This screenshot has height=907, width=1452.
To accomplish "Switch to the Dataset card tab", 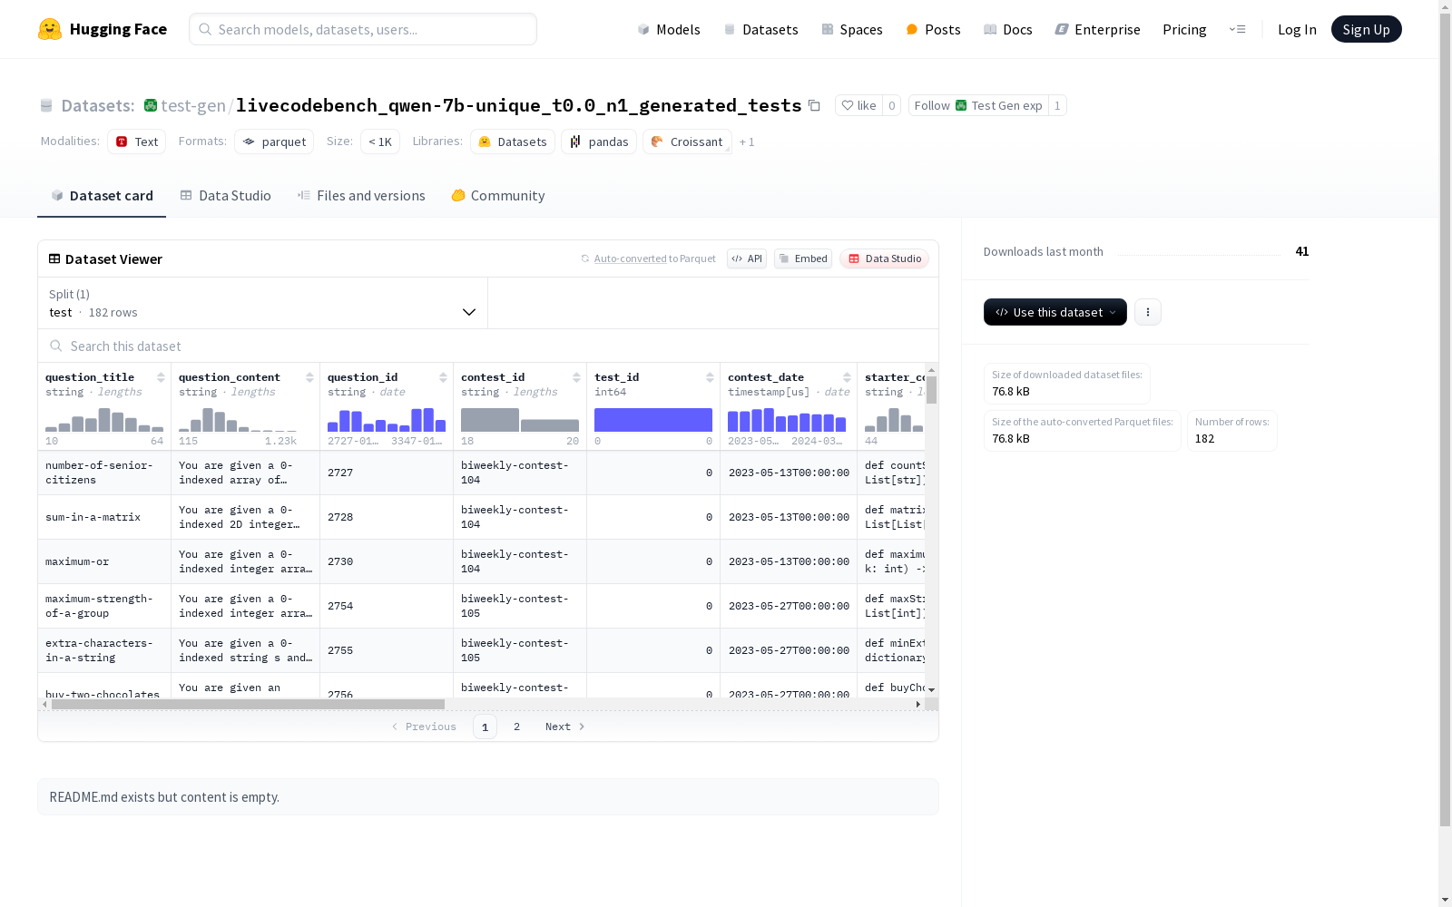I will [102, 196].
